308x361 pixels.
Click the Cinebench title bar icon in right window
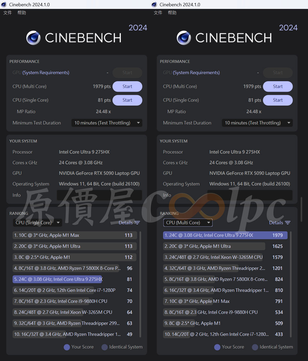click(x=154, y=4)
